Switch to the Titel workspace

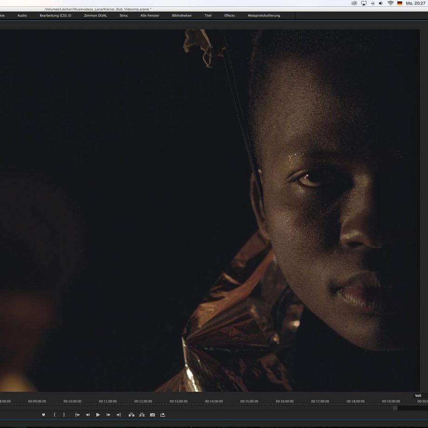coord(208,15)
